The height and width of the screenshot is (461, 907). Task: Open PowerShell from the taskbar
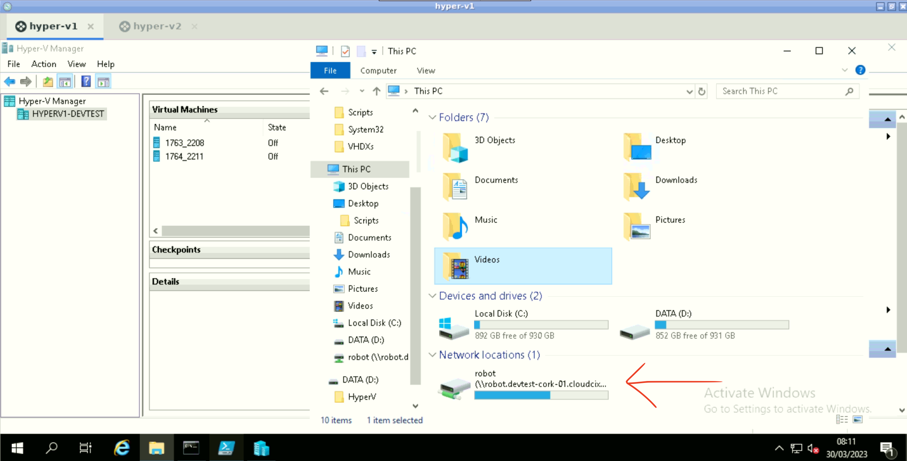tap(226, 448)
